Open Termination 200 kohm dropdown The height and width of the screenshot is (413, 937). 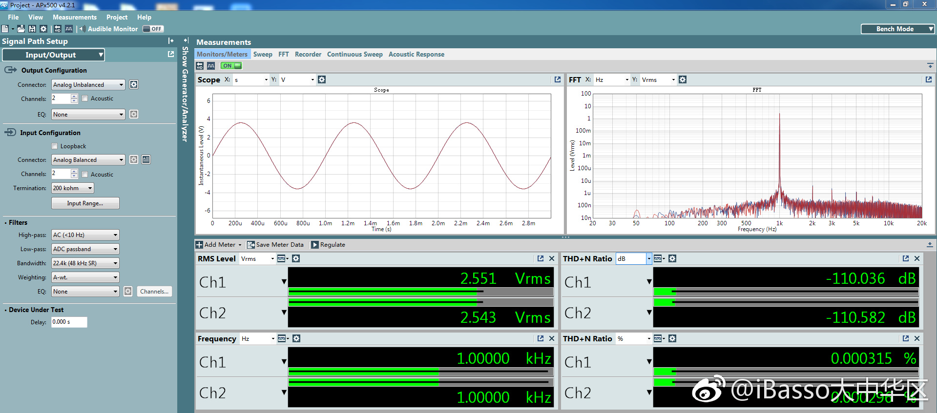(73, 188)
